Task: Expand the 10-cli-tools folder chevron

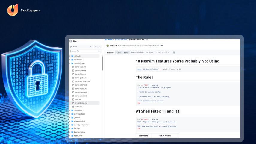Action: click(x=70, y=60)
